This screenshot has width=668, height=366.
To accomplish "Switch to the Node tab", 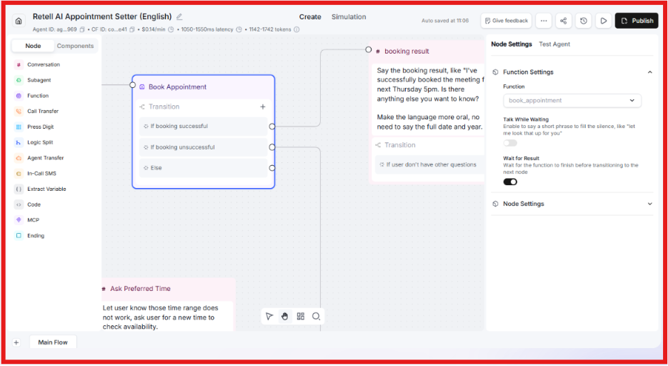I will (33, 46).
